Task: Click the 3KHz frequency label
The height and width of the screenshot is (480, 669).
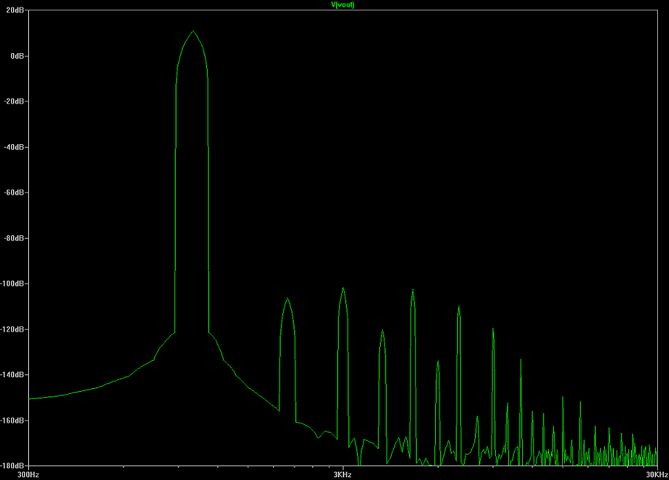Action: coord(343,475)
